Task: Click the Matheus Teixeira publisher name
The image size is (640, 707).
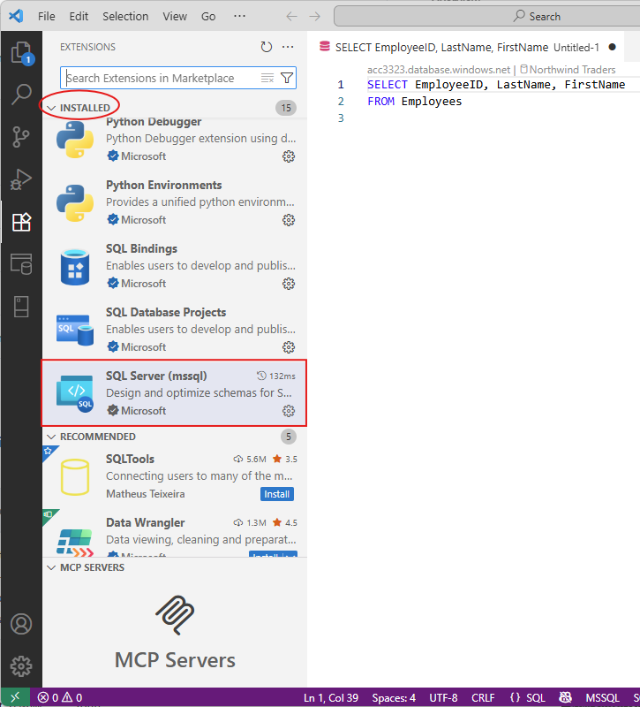Action: coord(146,494)
